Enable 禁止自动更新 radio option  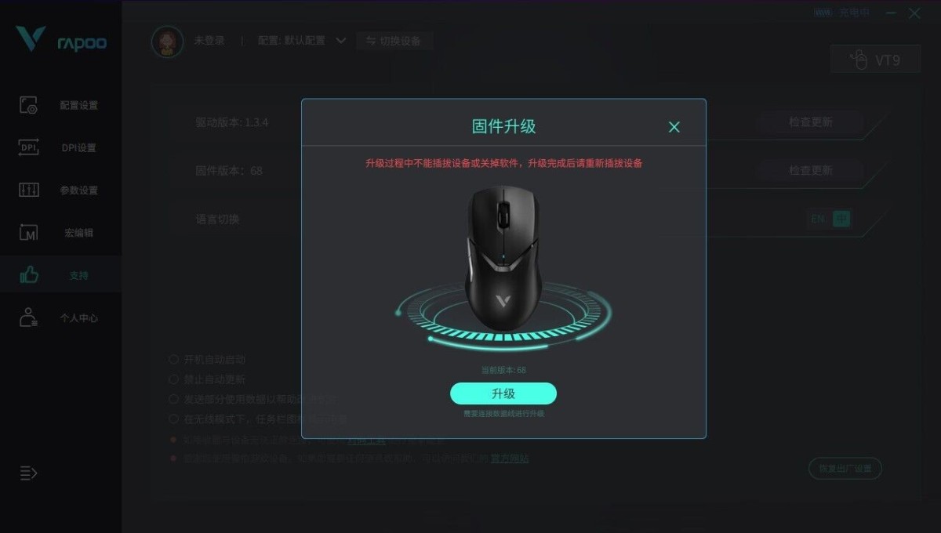pyautogui.click(x=173, y=379)
